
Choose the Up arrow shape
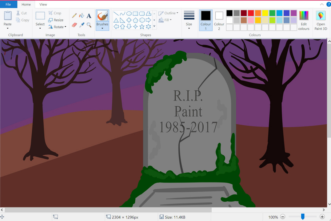click(x=122, y=27)
